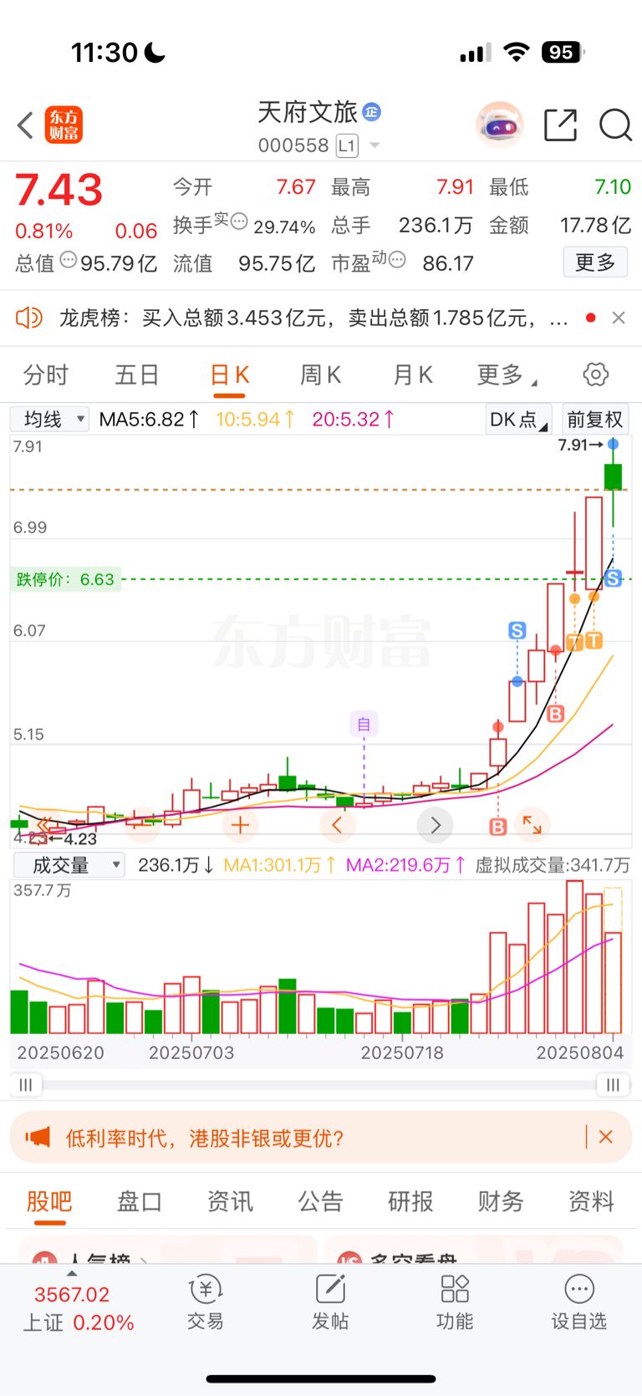Tap the share icon in header
Screen dimensions: 642x1396
point(560,125)
